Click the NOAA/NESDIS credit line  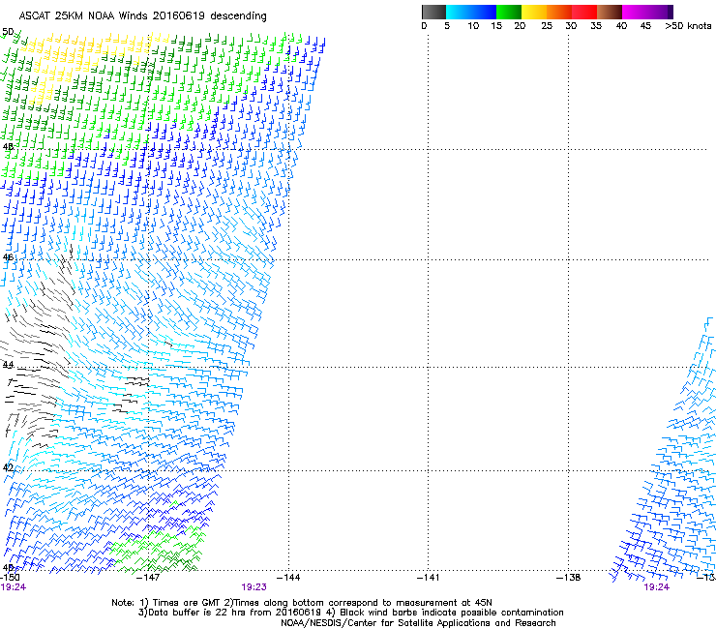pos(418,623)
